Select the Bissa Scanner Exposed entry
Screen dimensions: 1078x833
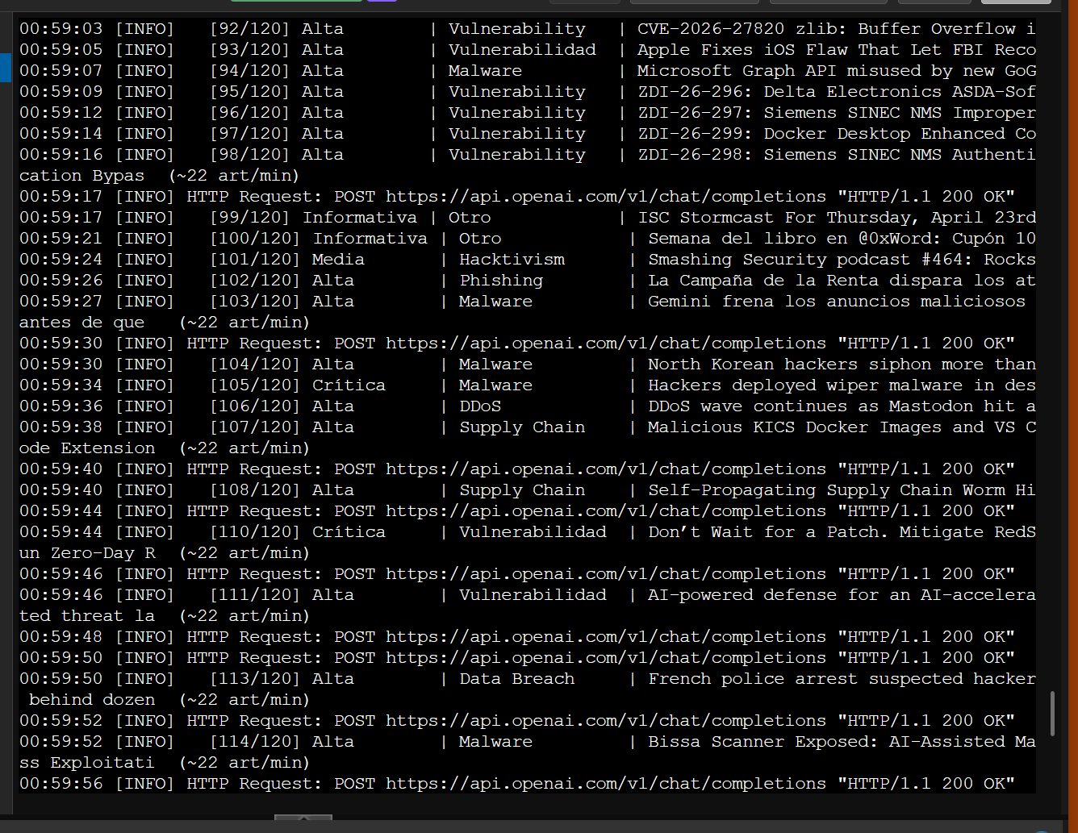click(x=841, y=742)
